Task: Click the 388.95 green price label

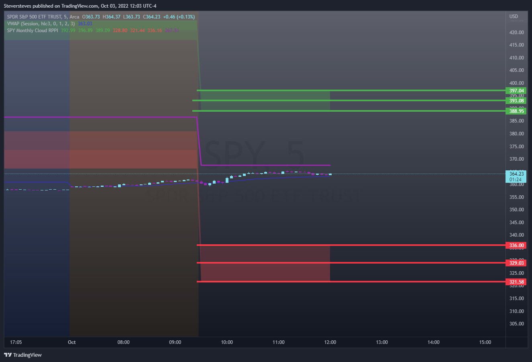Action: 516,111
